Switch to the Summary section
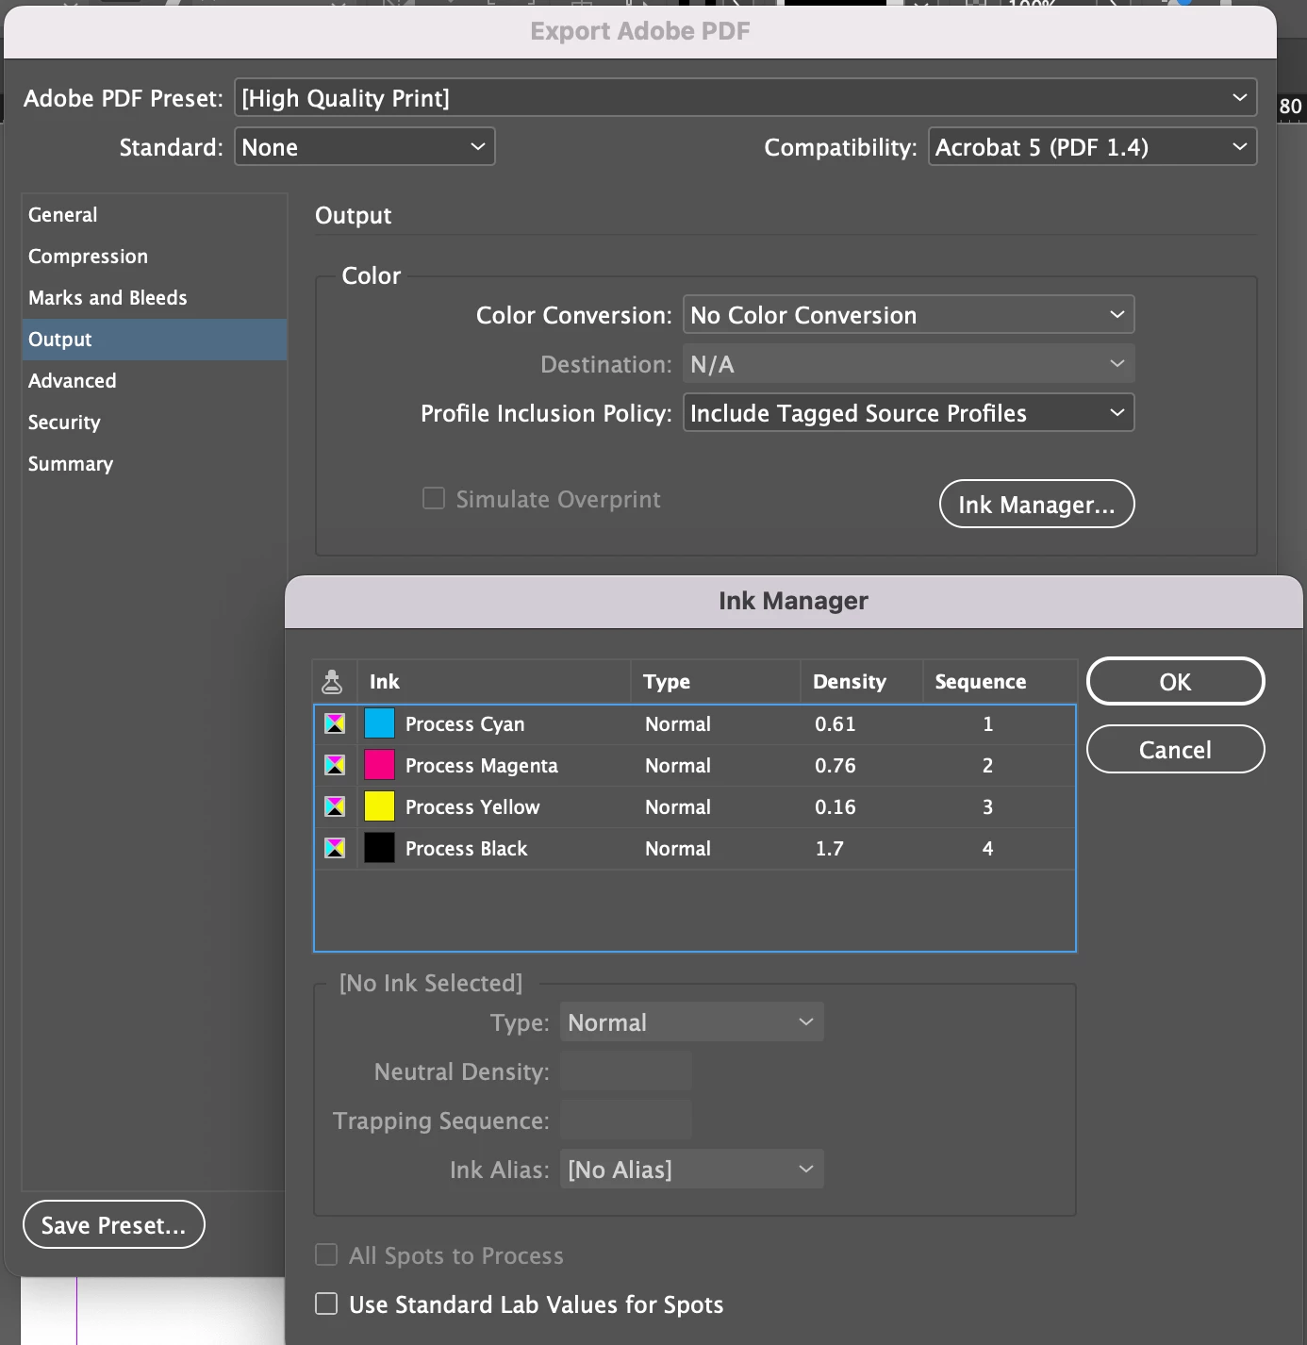This screenshot has width=1307, height=1345. point(155,463)
